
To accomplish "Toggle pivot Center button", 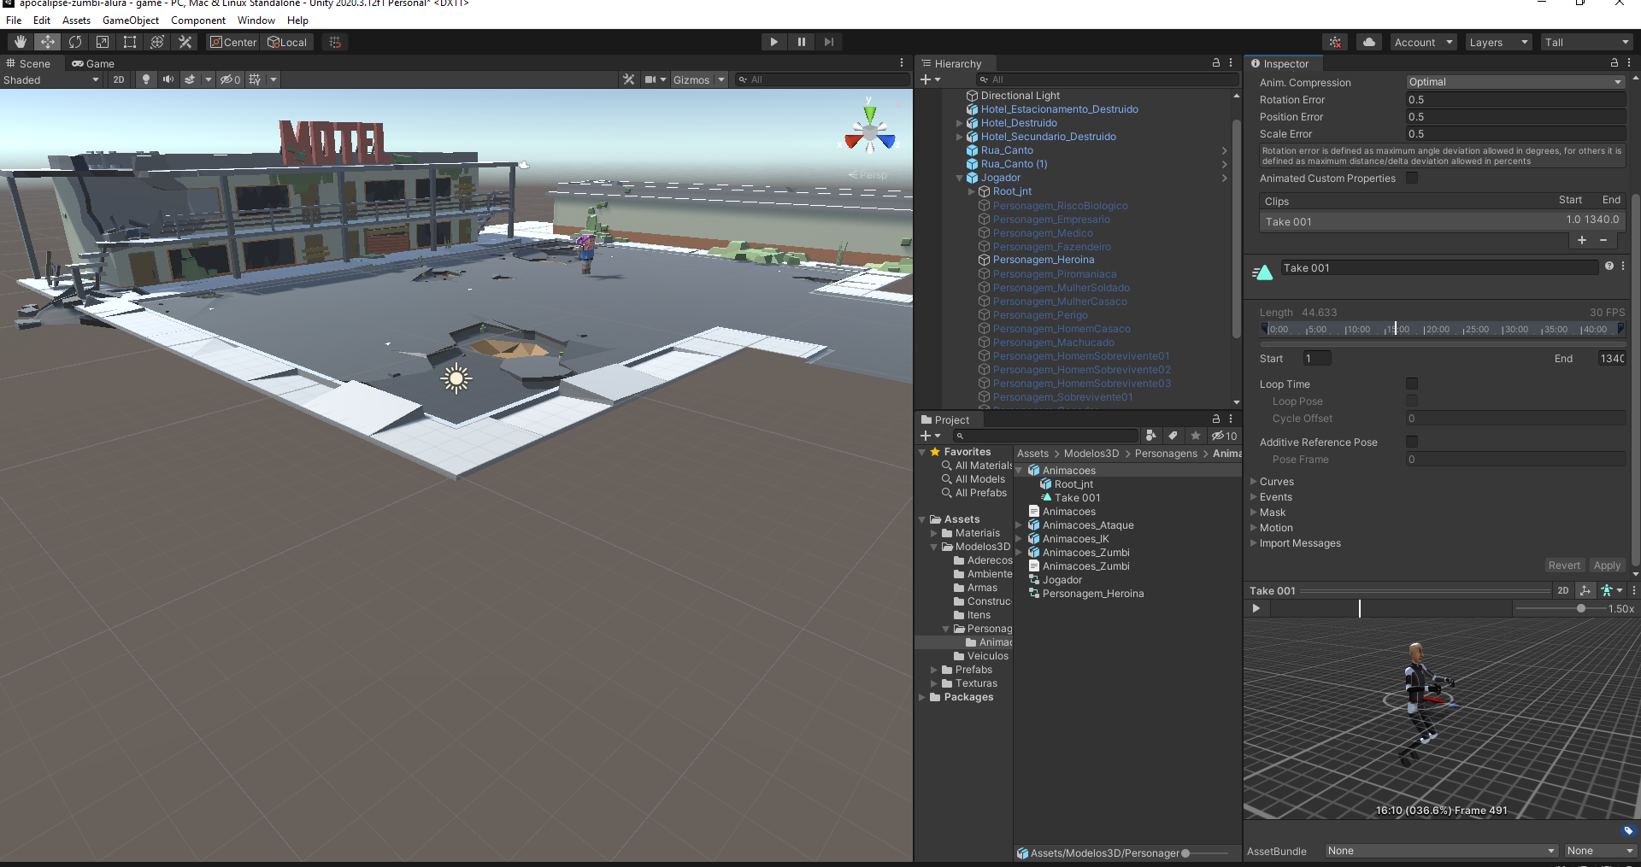I will tap(233, 42).
